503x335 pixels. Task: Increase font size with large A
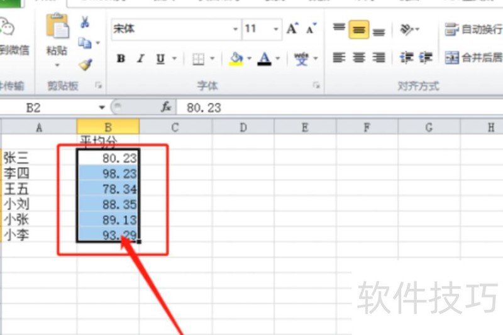(292, 28)
